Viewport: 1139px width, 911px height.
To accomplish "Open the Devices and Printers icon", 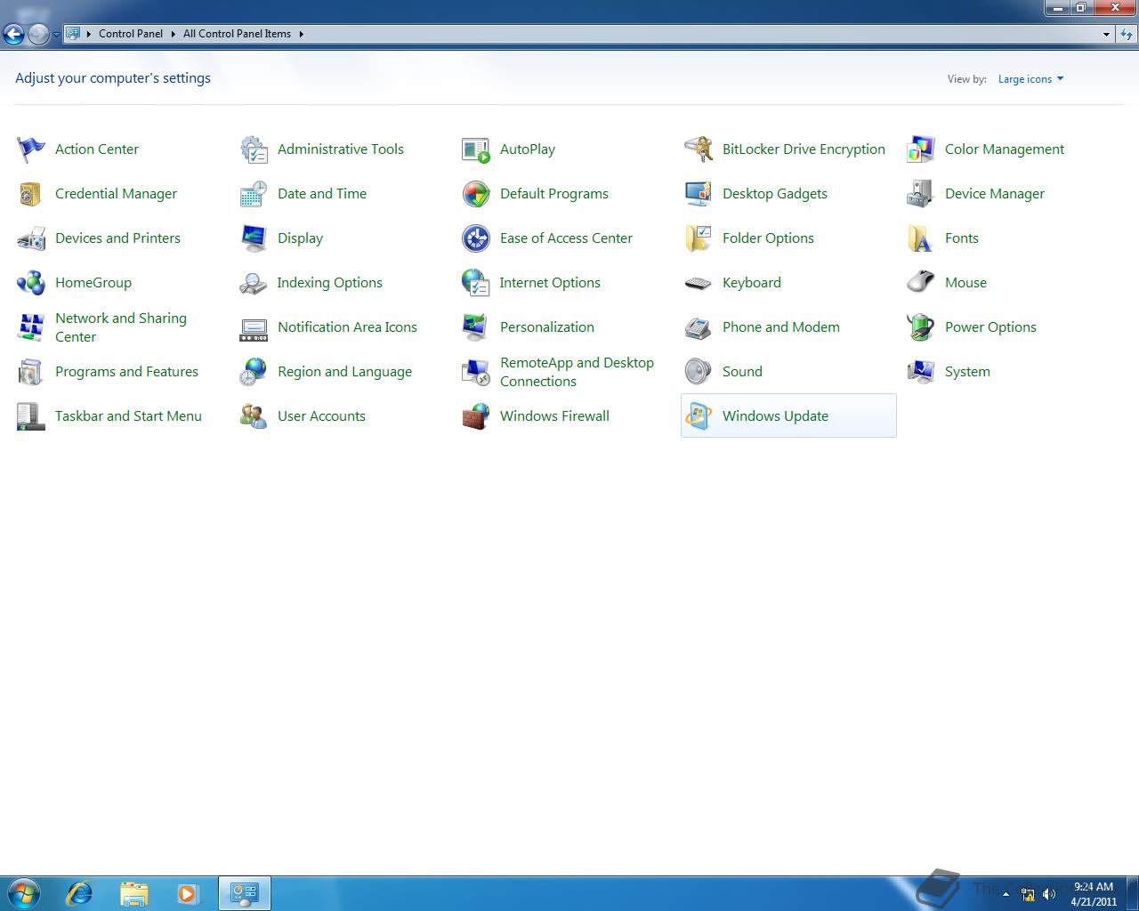I will pos(31,238).
